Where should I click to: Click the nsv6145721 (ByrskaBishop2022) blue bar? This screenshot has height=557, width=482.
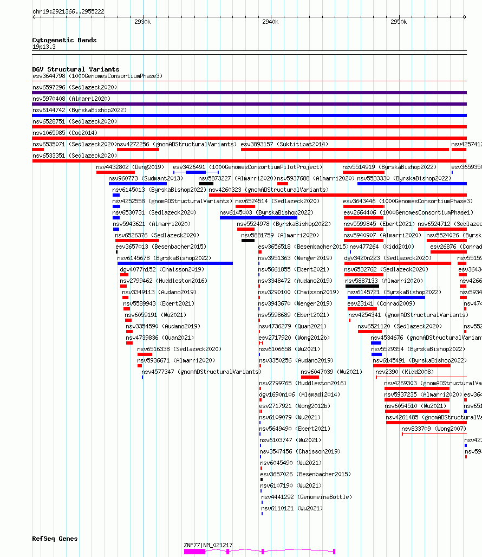(x=386, y=297)
